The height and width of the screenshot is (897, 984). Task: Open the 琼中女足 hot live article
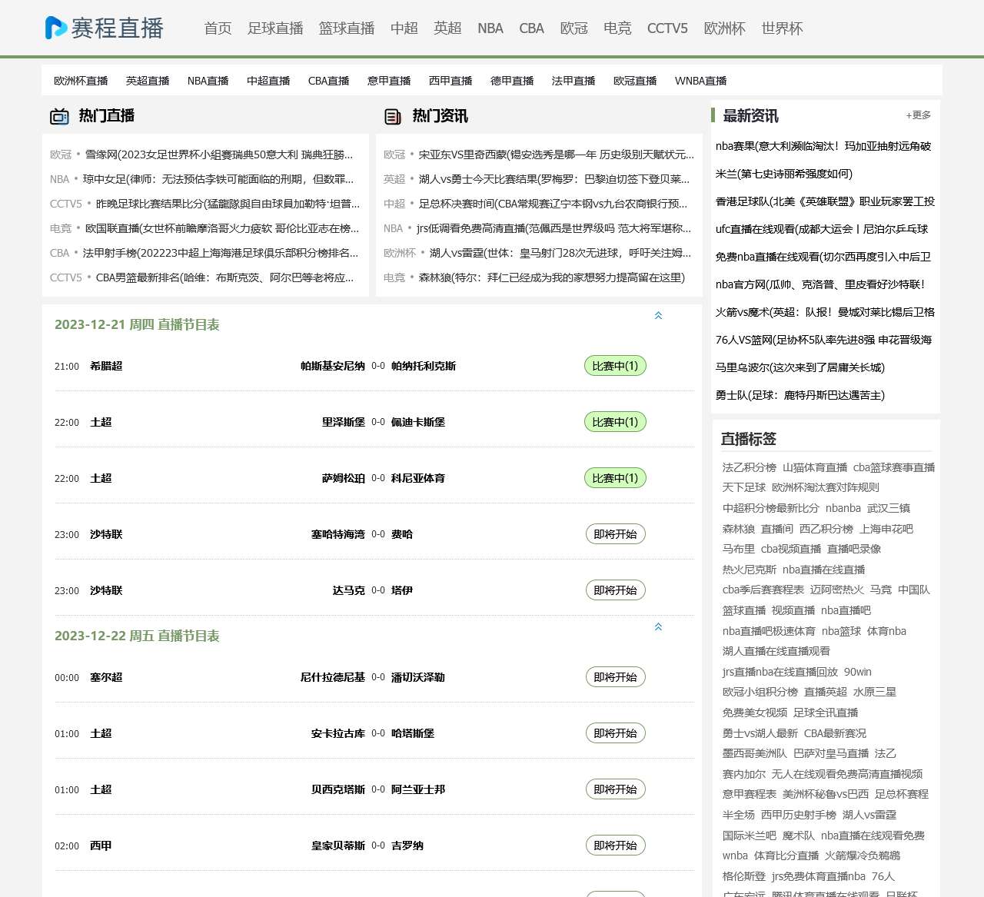tap(218, 179)
